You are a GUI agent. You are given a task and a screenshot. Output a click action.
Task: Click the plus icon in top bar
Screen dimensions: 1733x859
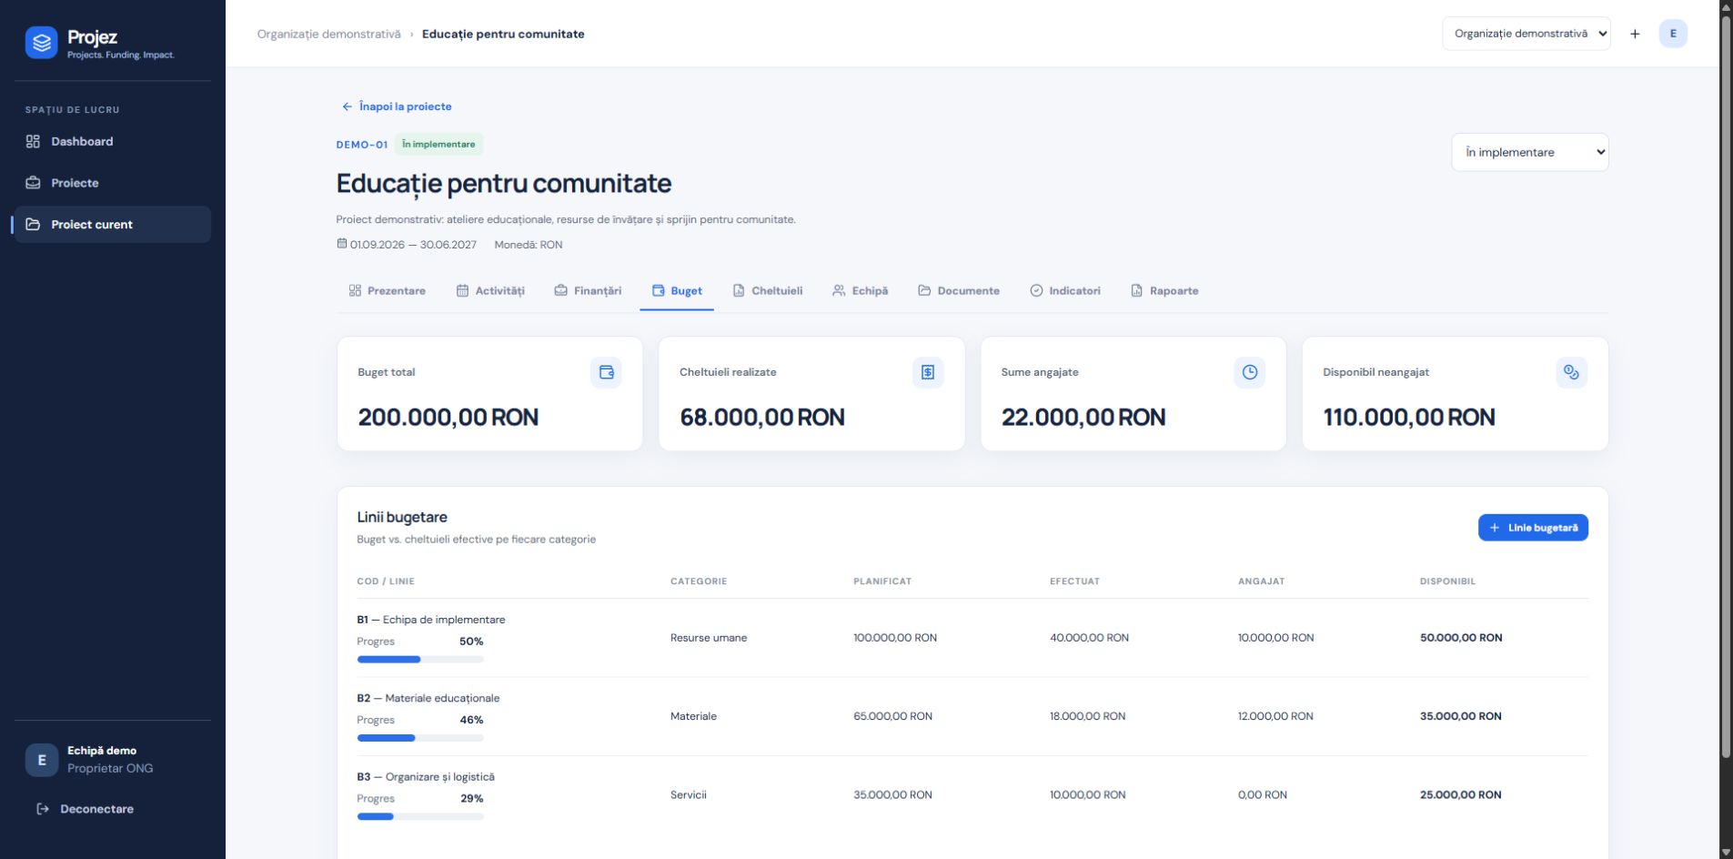pos(1635,34)
